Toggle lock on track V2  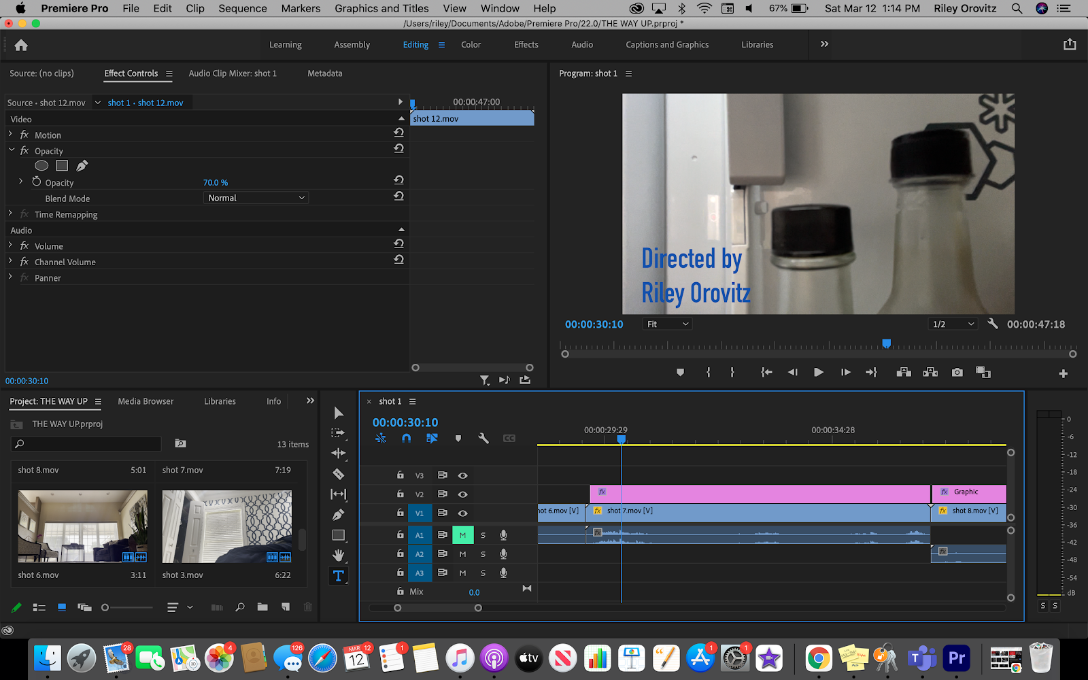point(401,494)
